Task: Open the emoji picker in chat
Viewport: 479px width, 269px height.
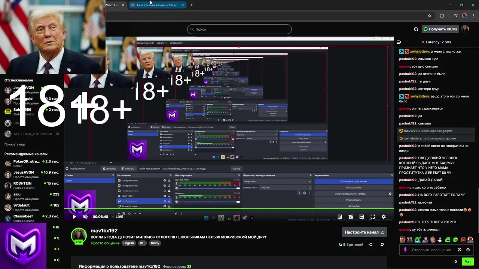Action: pyautogui.click(x=468, y=250)
